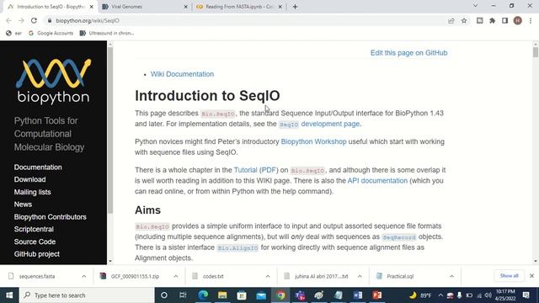The width and height of the screenshot is (539, 303).
Task: Reload the page with the refresh icon
Action: [34, 20]
